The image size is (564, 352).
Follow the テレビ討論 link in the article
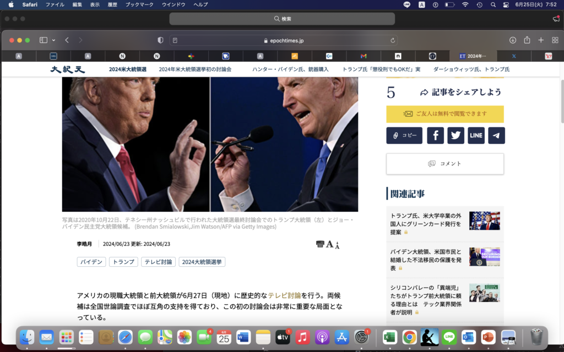coord(284,295)
